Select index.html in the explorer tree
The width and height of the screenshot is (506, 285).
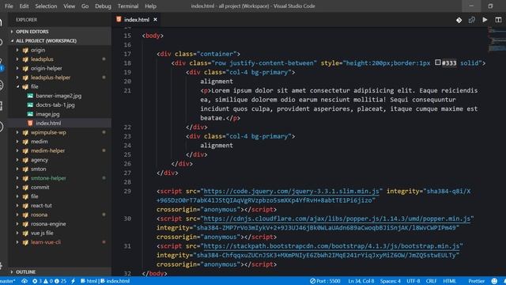pyautogui.click(x=48, y=123)
